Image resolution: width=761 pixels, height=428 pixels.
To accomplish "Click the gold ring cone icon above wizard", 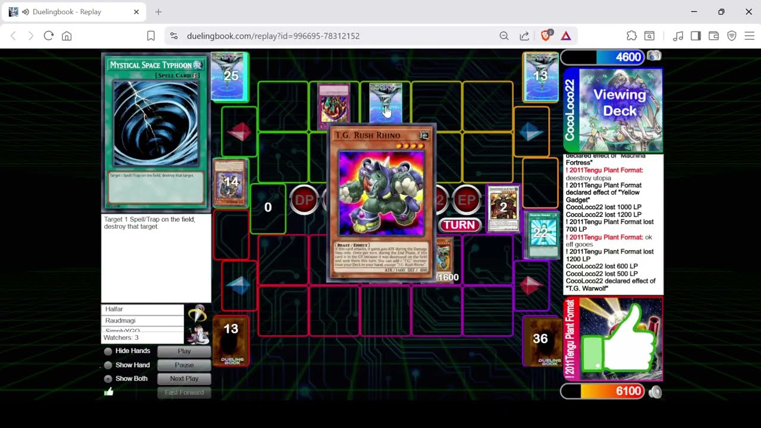I will [197, 313].
